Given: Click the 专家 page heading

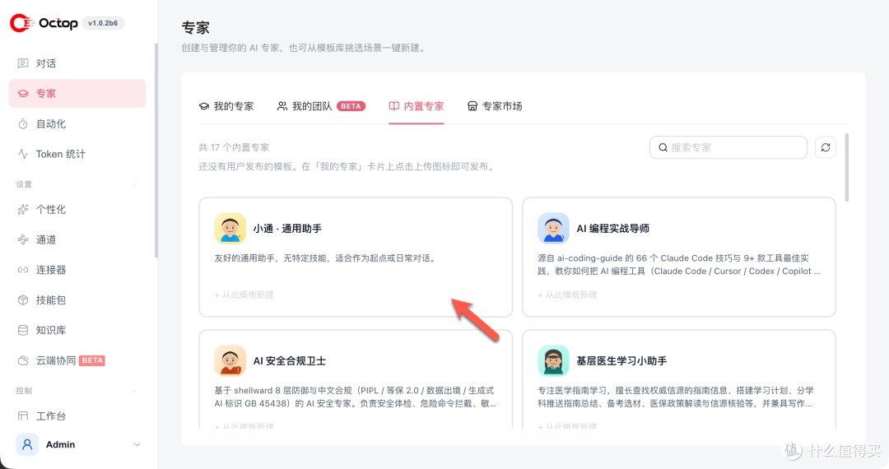Looking at the screenshot, I should coord(196,28).
